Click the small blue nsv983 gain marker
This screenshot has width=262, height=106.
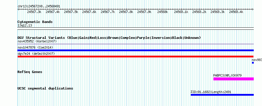point(253,63)
